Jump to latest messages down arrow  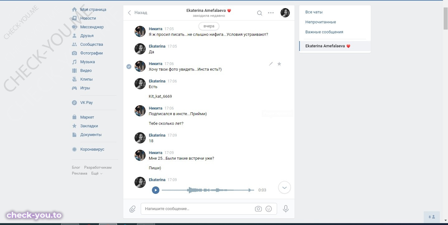pyautogui.click(x=285, y=187)
